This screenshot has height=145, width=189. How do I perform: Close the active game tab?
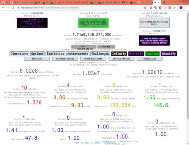(159, 2)
